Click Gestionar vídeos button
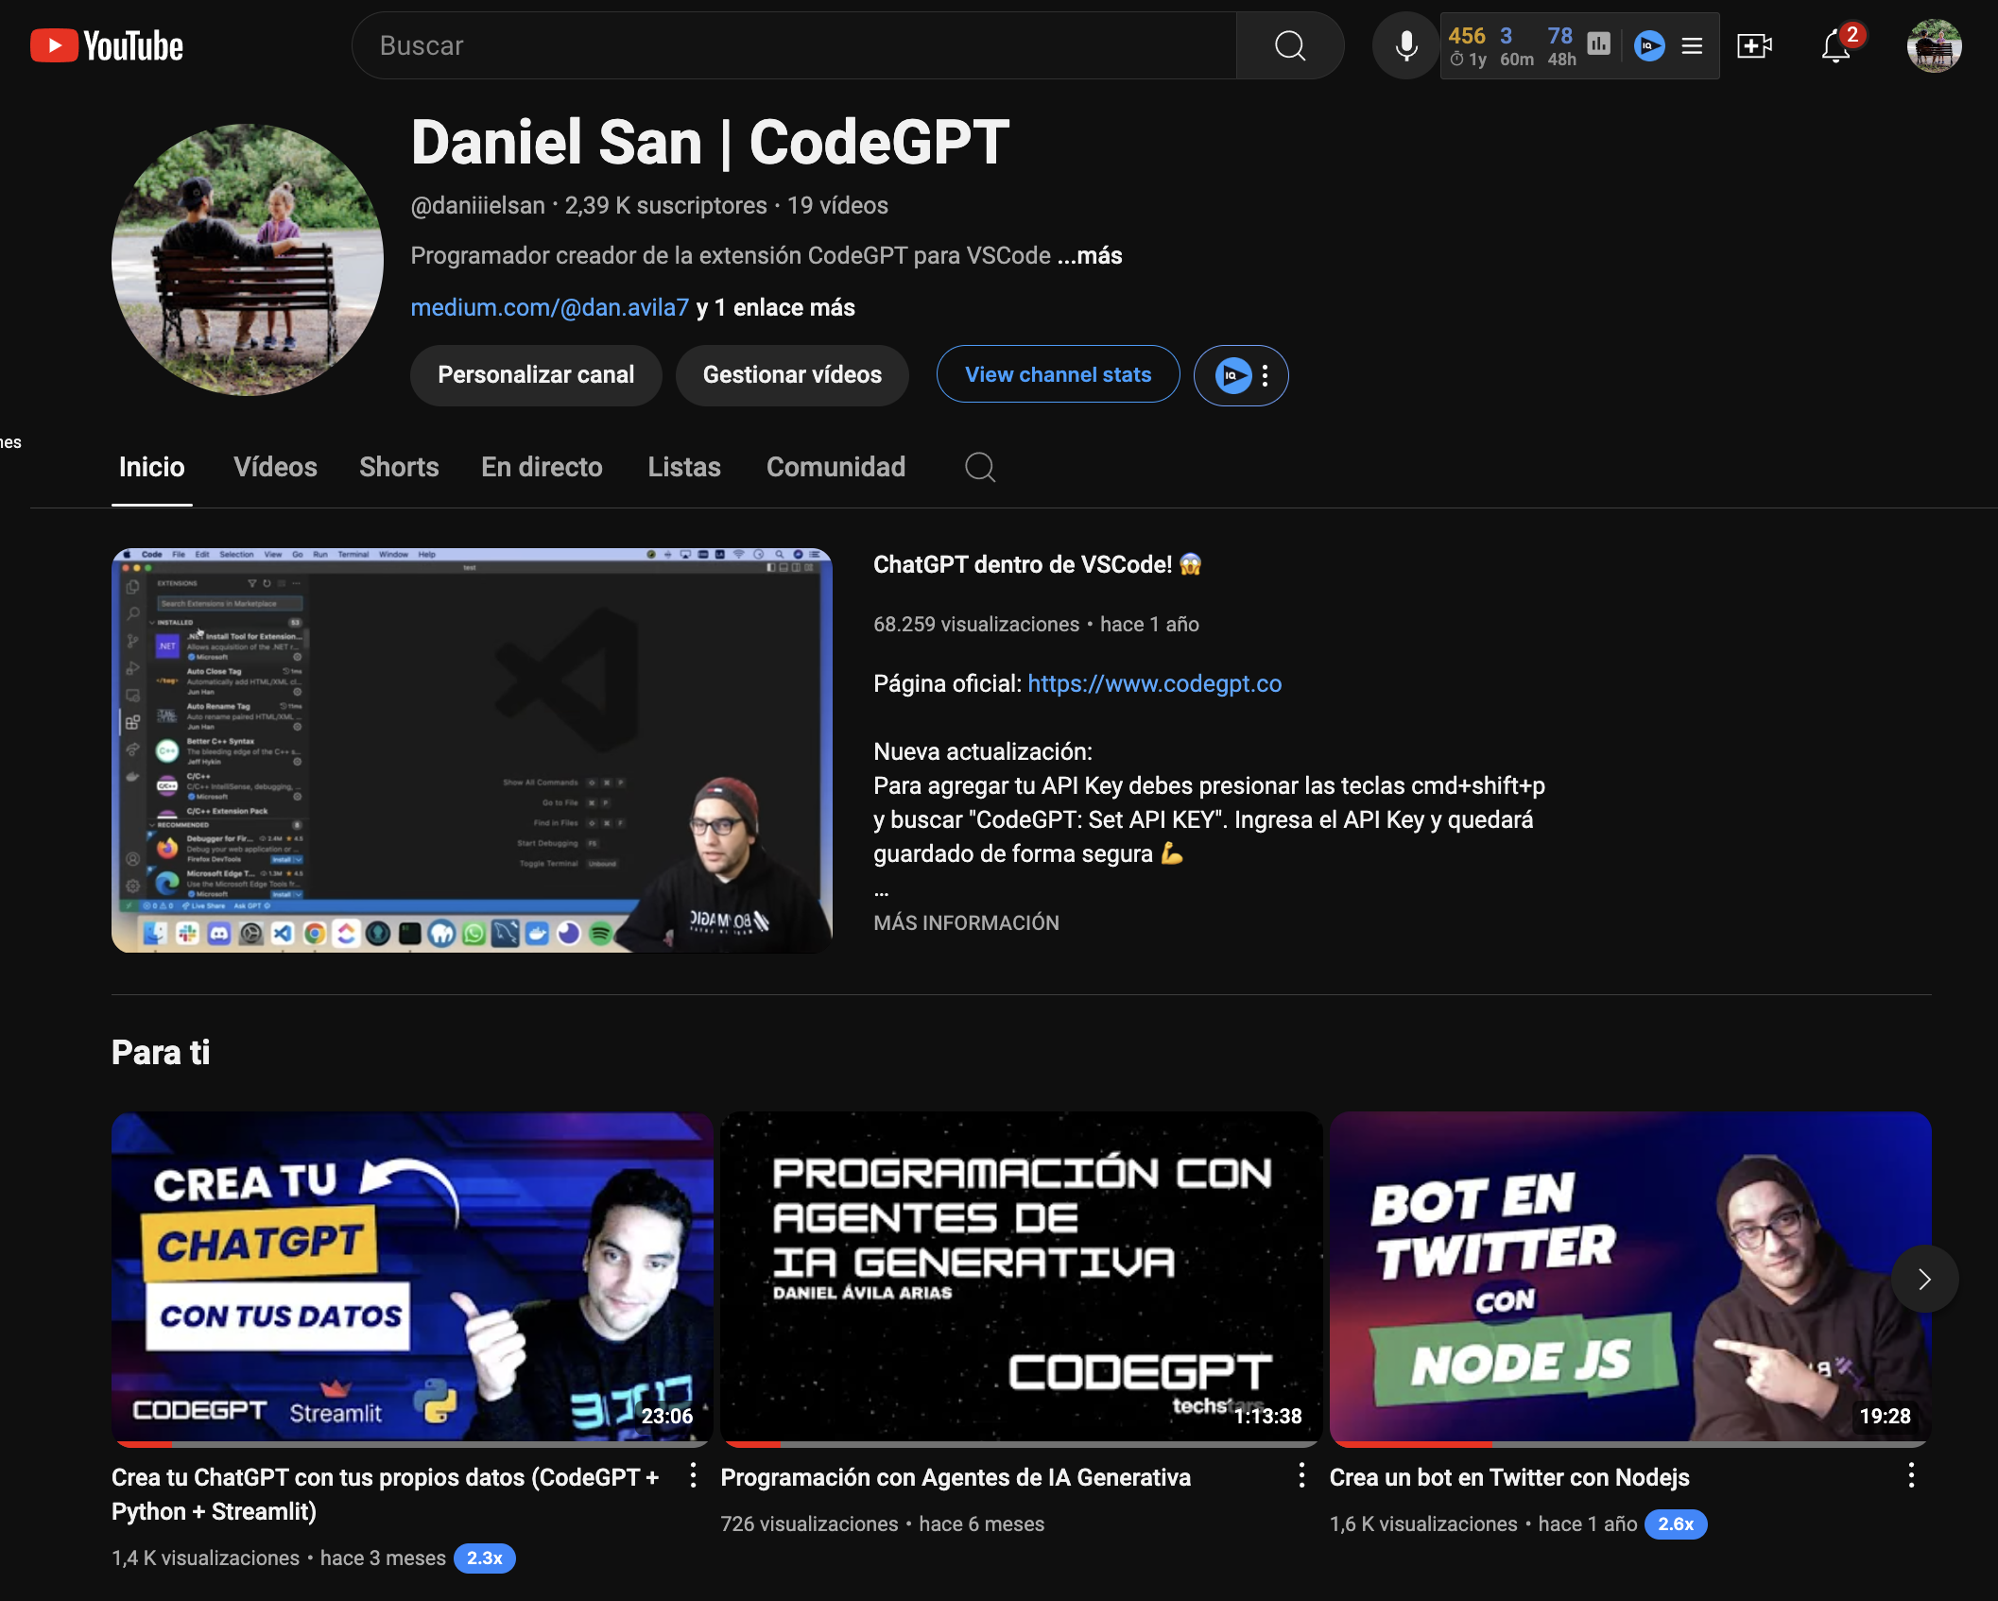1998x1601 pixels. (x=792, y=375)
